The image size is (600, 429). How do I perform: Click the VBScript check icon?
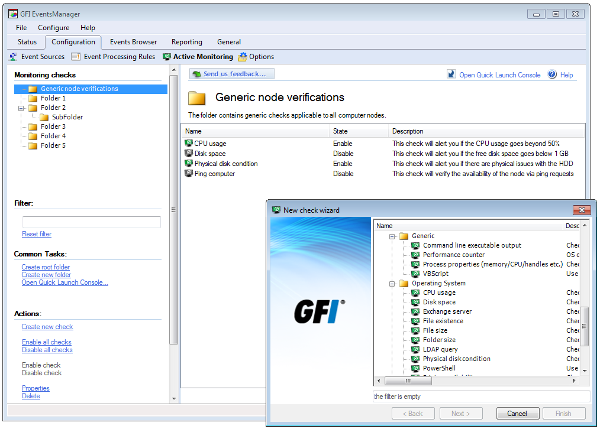[415, 274]
